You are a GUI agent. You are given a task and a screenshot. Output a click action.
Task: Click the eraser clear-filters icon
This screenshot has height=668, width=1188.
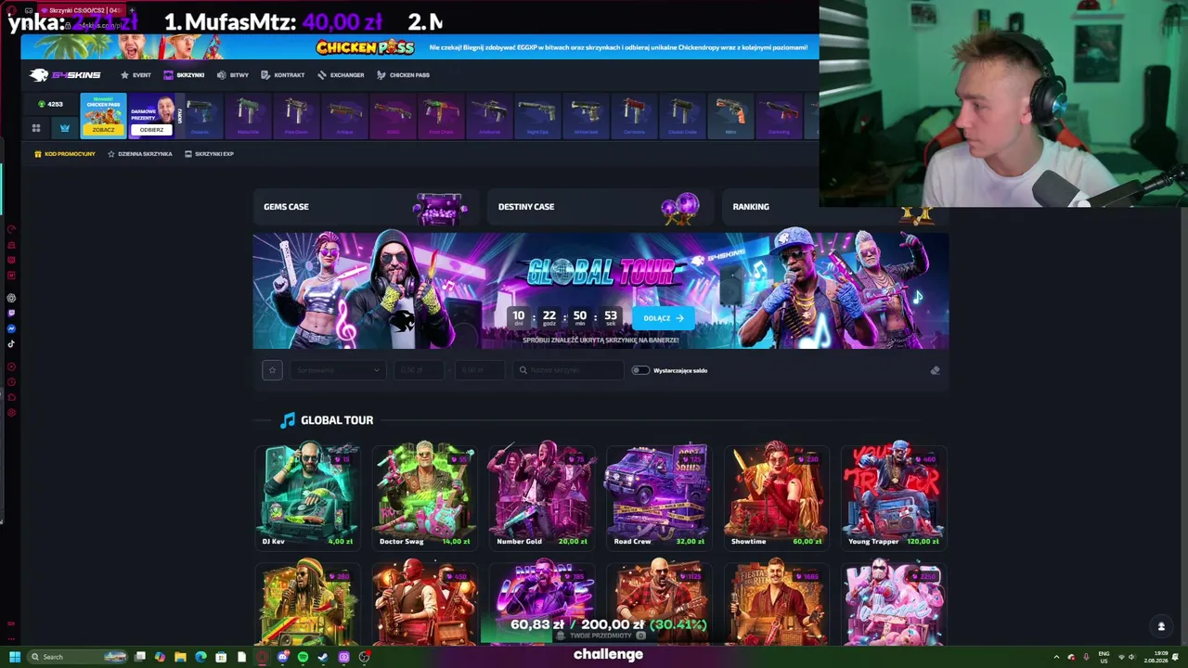tap(935, 370)
